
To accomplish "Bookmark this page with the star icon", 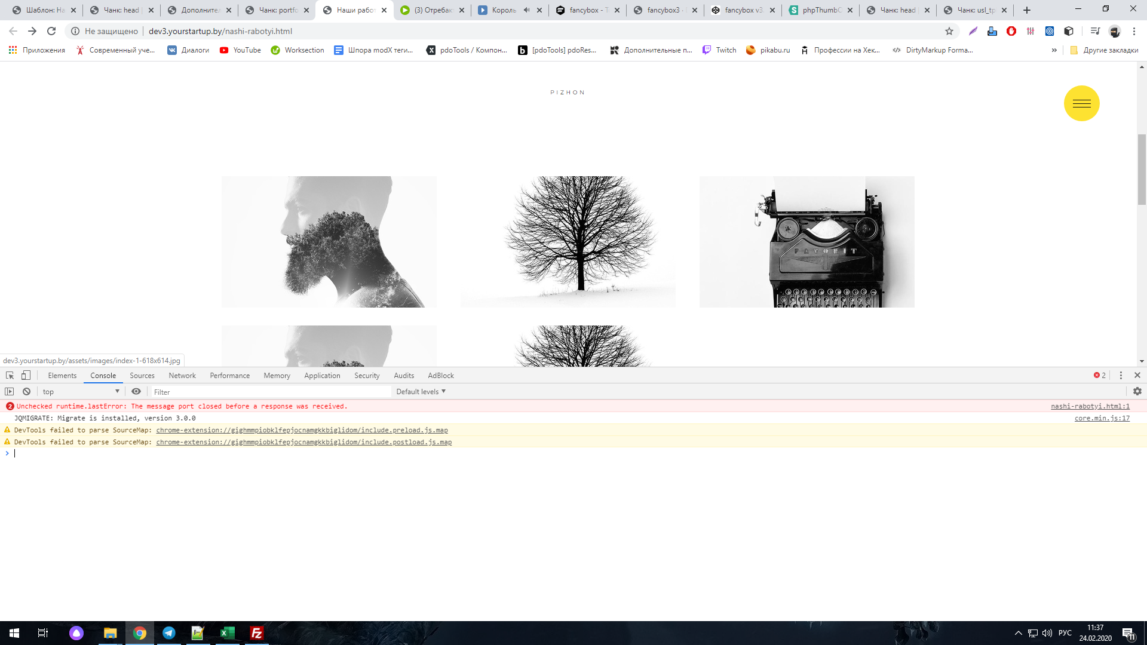I will 949,31.
